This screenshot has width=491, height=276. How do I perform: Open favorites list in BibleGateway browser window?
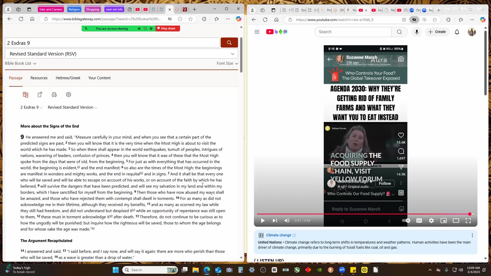click(x=217, y=19)
